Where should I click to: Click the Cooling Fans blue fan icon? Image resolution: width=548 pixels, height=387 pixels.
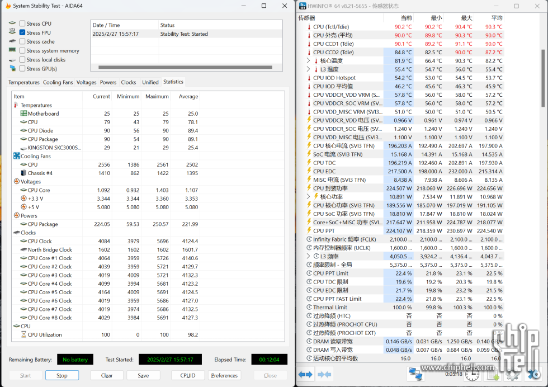pos(16,156)
